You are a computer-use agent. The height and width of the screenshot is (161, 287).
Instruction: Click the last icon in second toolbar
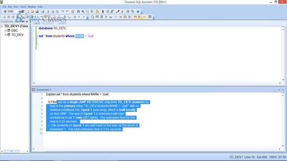coord(150,17)
